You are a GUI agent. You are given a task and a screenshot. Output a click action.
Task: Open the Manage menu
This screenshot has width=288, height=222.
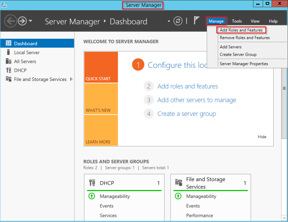pos(216,21)
